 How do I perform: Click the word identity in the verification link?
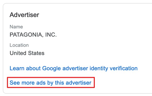click(x=99, y=68)
